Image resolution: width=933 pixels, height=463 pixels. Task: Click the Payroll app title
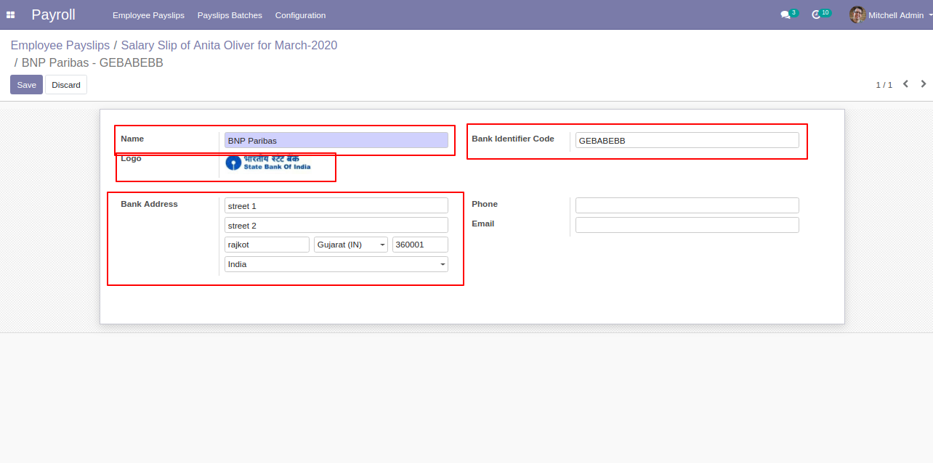(53, 15)
